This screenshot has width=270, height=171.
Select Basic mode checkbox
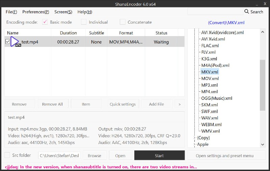45,22
